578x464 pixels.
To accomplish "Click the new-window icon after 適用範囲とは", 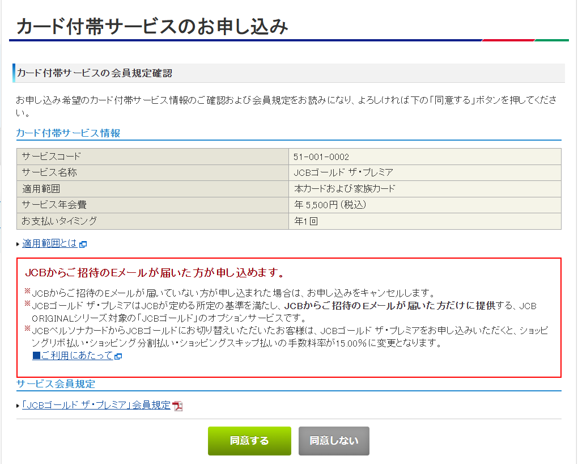I will [x=83, y=244].
